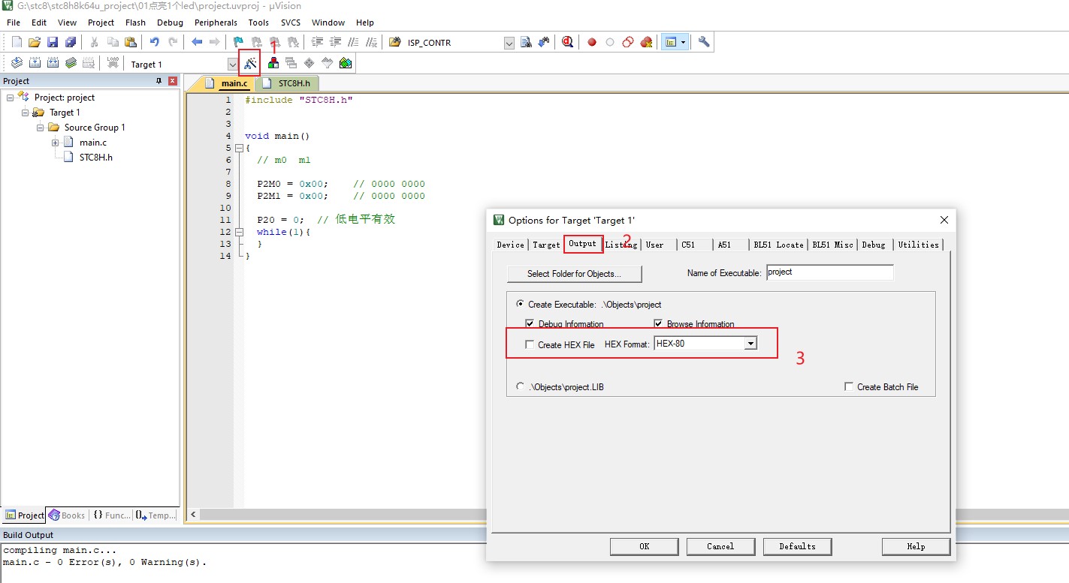Open Manage Project Items colored blocks icon
The image size is (1069, 583).
pyautogui.click(x=273, y=63)
